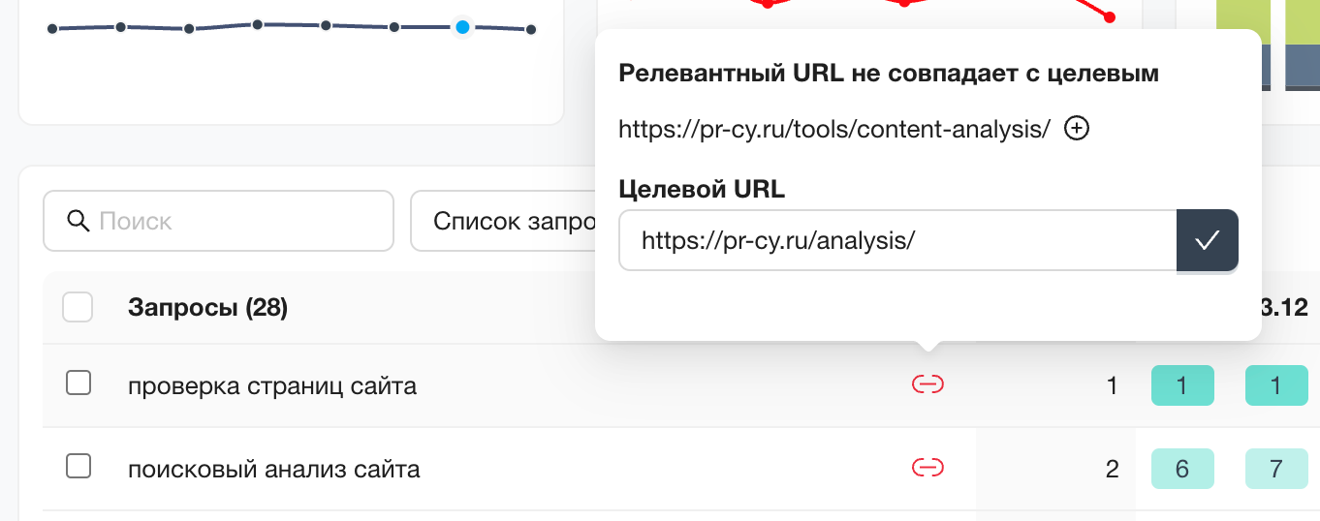Click the last red point on the chart
The width and height of the screenshot is (1320, 521).
[1110, 17]
